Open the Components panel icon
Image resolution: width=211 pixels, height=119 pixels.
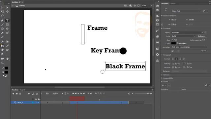157,60
